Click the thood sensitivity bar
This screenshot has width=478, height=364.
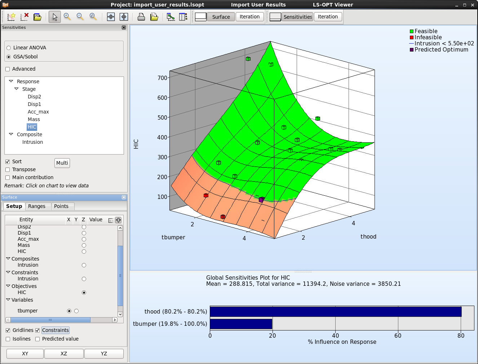336,312
